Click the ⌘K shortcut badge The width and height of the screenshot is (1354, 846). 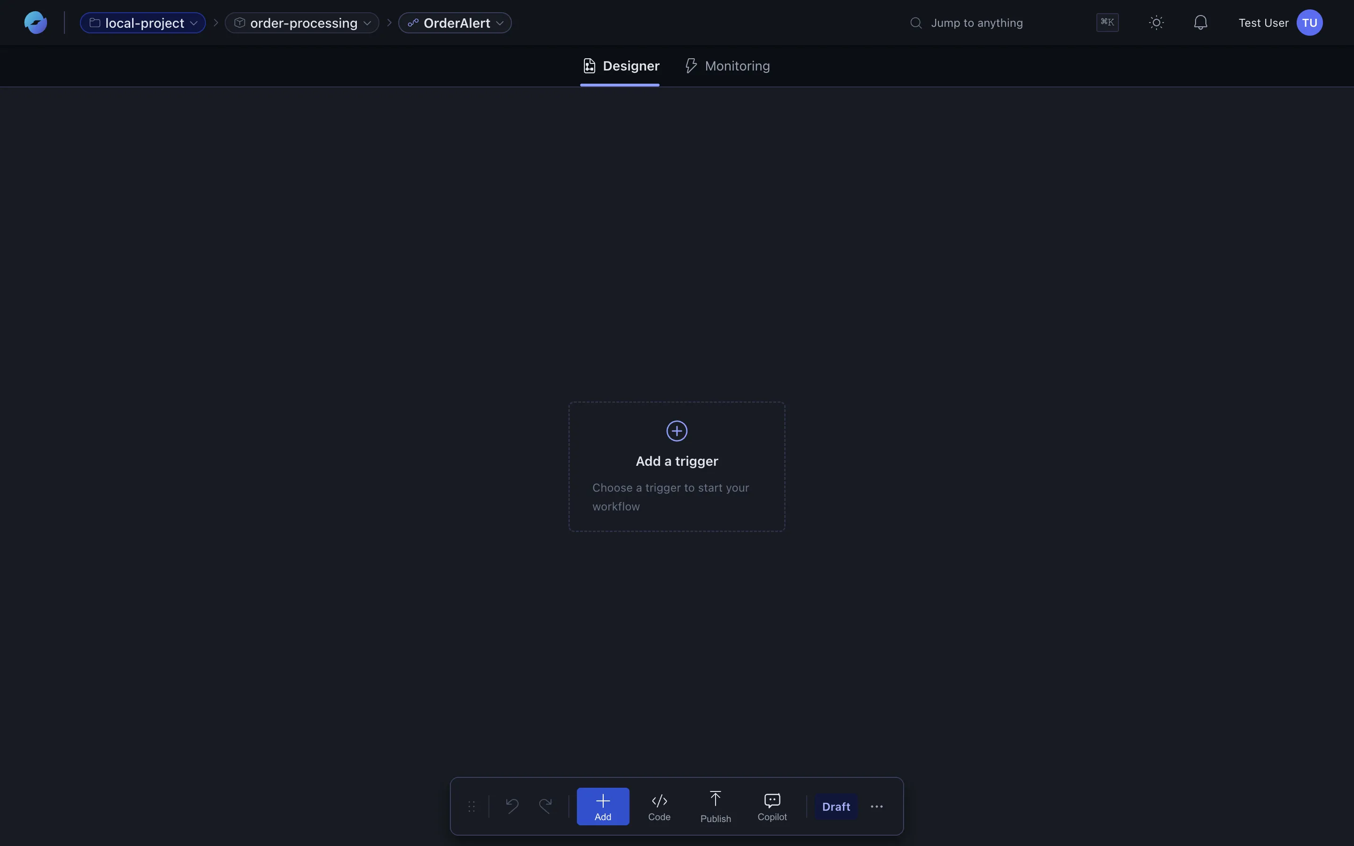point(1107,23)
